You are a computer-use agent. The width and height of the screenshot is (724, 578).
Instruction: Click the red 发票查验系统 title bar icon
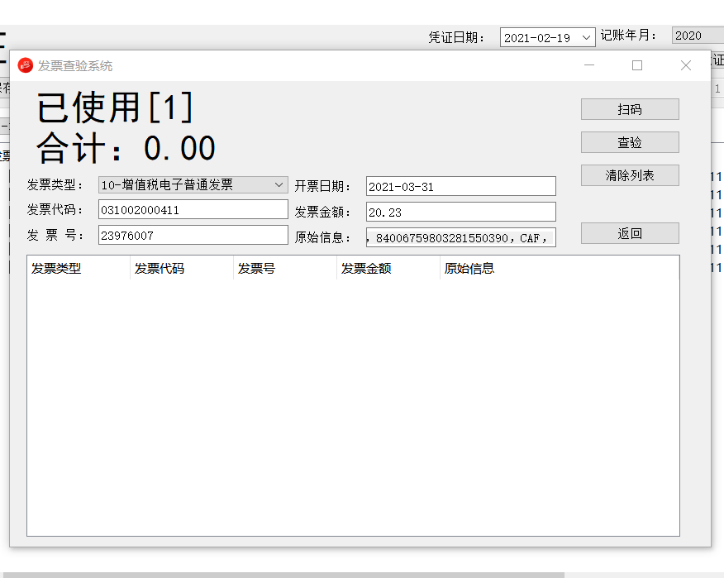26,65
